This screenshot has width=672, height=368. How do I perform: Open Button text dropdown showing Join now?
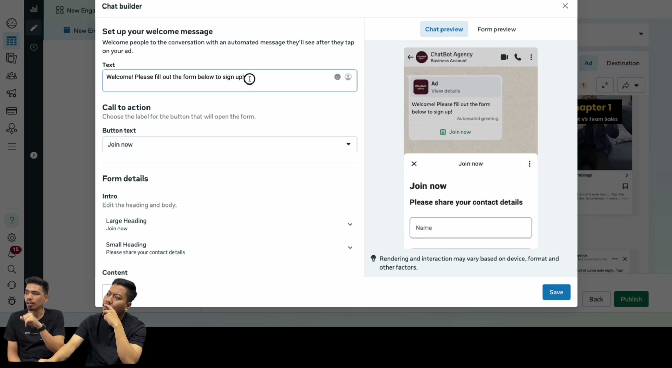229,144
